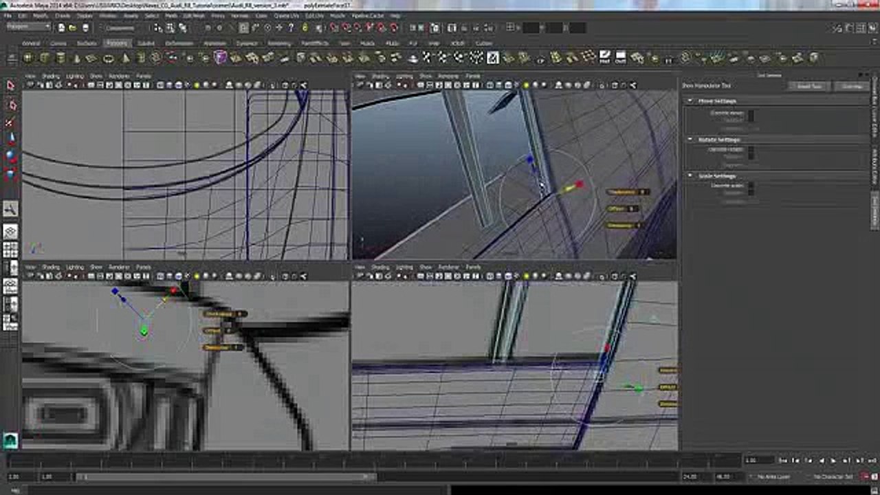Select the Rotate tool in the toolbox
Viewport: 880px width, 495px height.
pos(11,157)
